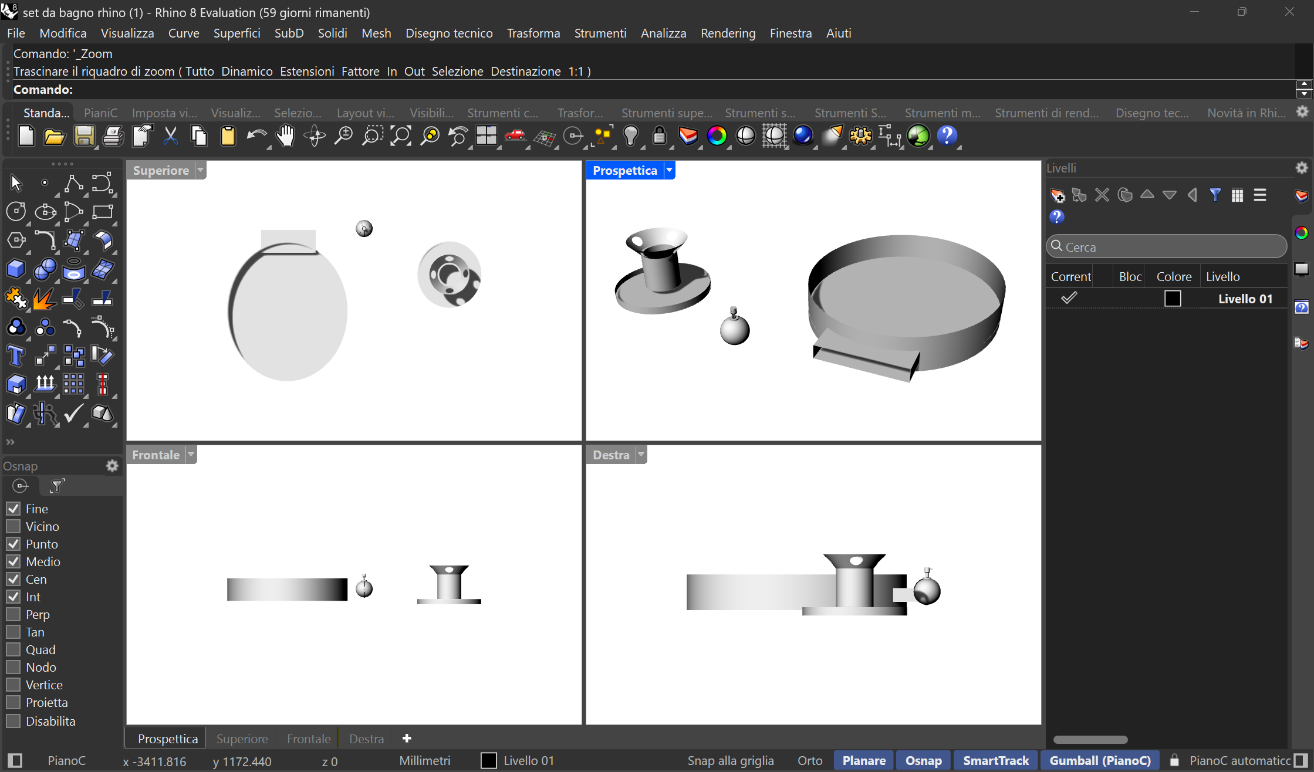The height and width of the screenshot is (772, 1314).
Task: Enable the Vicino osnap checkbox
Action: point(13,526)
